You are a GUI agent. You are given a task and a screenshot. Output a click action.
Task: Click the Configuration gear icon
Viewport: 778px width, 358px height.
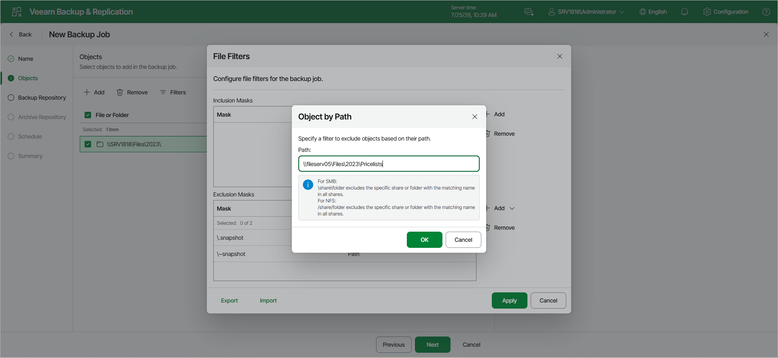point(707,12)
